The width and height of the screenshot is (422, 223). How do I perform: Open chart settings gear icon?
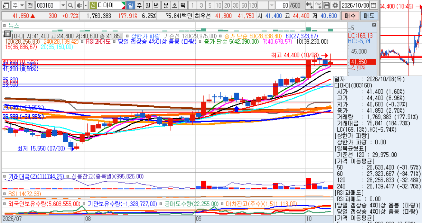pyautogui.click(x=335, y=5)
